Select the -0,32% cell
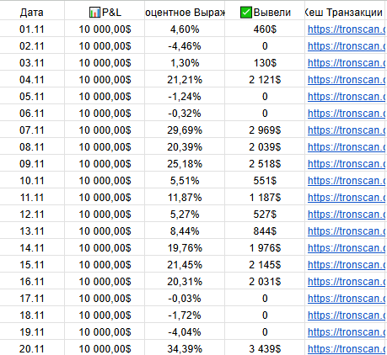 point(185,113)
